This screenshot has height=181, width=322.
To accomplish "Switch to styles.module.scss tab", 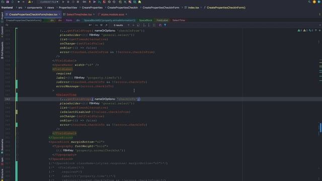I will (x=113, y=15).
